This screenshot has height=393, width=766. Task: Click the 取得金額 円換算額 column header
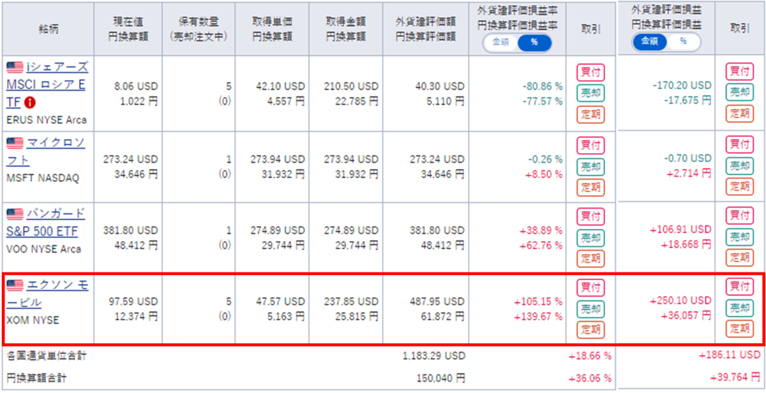345,29
